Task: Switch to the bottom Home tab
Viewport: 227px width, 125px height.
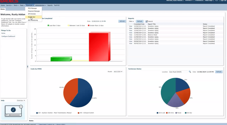Action: pyautogui.click(x=31, y=121)
